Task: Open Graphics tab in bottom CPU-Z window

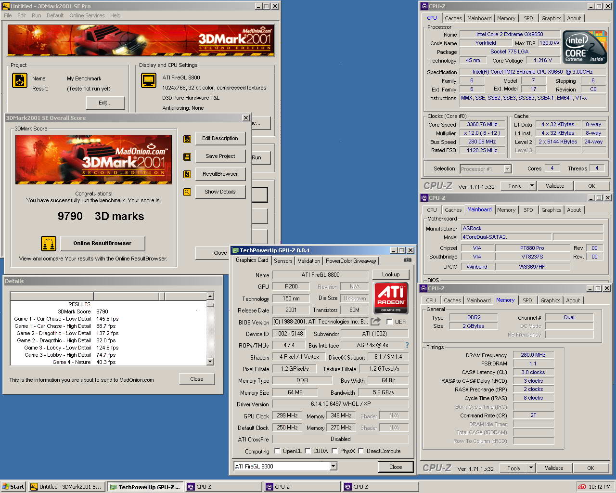Action: pos(550,300)
